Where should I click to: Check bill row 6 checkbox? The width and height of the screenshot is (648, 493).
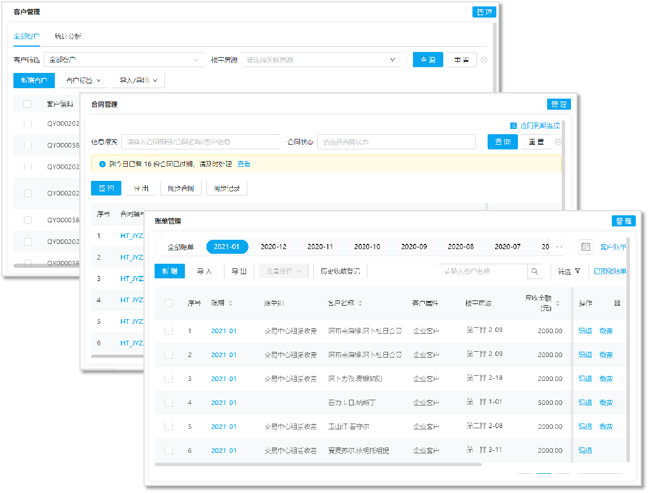click(169, 451)
